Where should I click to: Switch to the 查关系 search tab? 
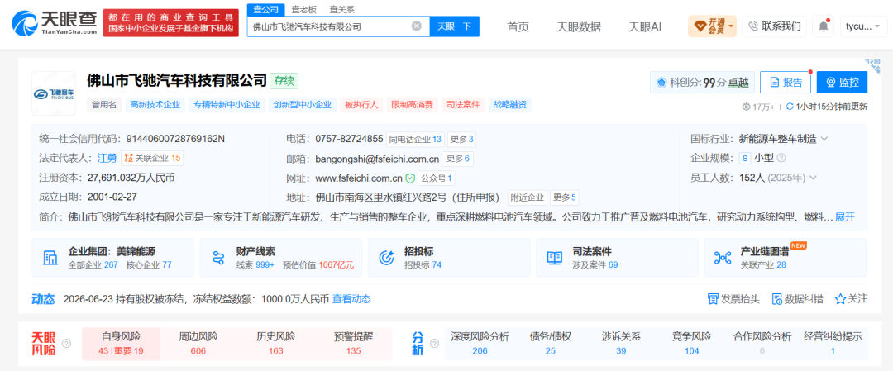click(341, 9)
